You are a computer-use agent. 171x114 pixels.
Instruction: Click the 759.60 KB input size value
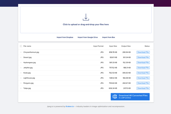pyautogui.click(x=113, y=83)
